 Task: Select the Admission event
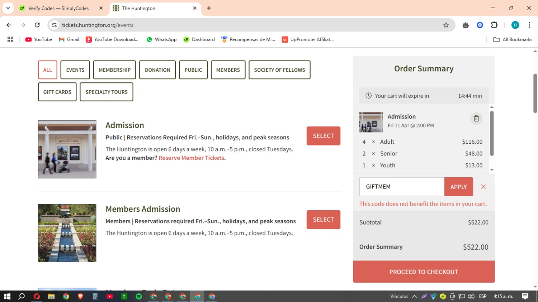pos(323,136)
